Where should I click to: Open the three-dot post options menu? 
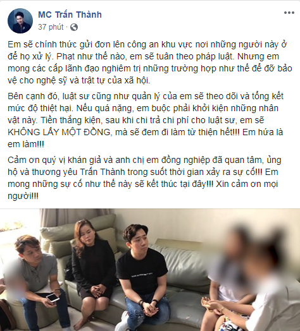point(289,13)
